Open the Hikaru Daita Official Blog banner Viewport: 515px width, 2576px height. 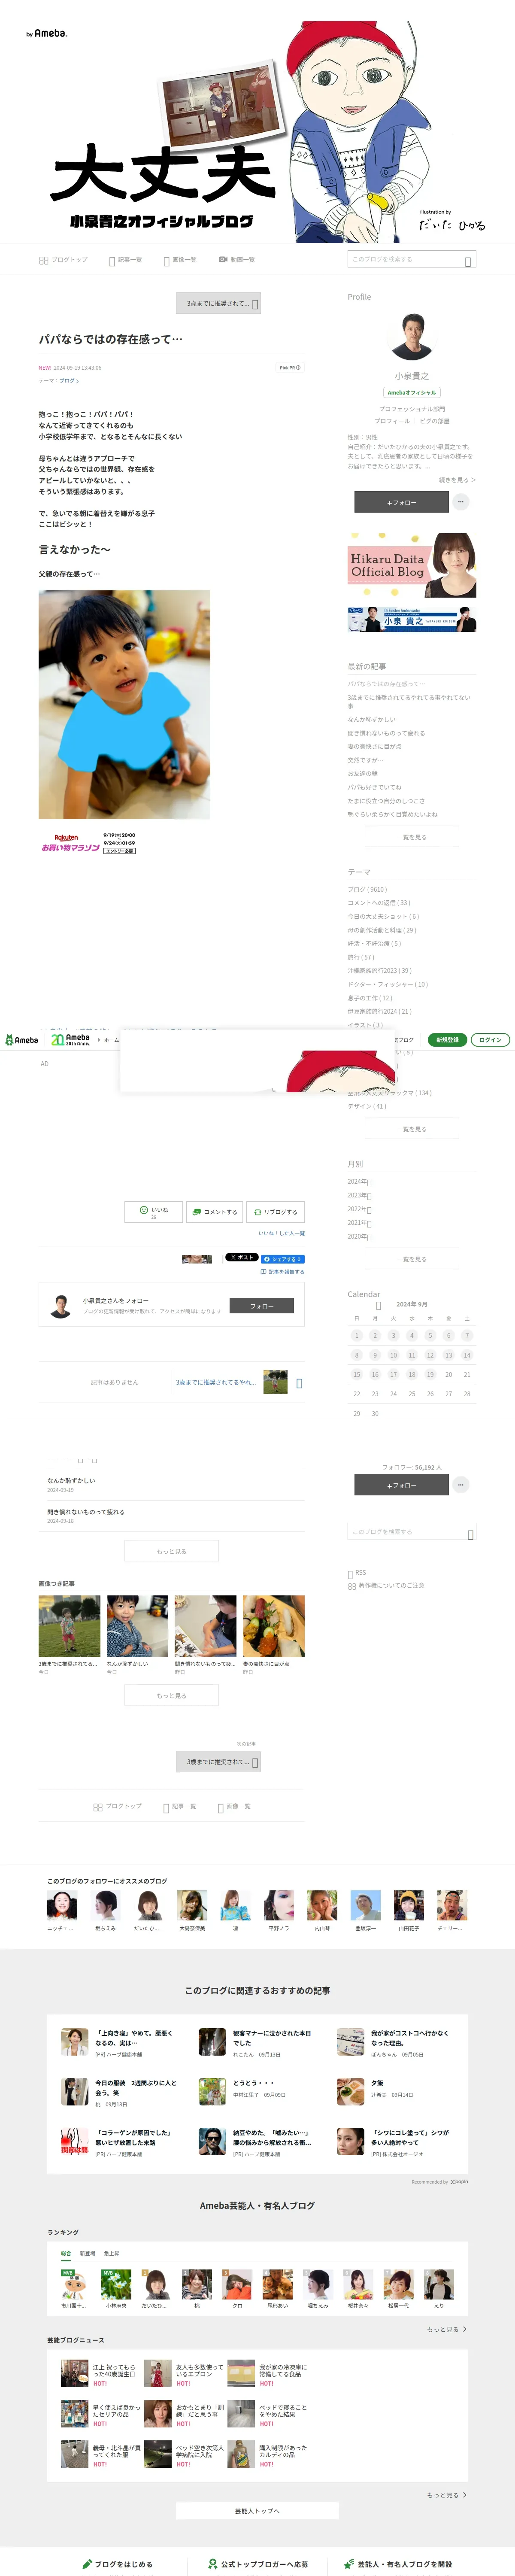point(412,566)
